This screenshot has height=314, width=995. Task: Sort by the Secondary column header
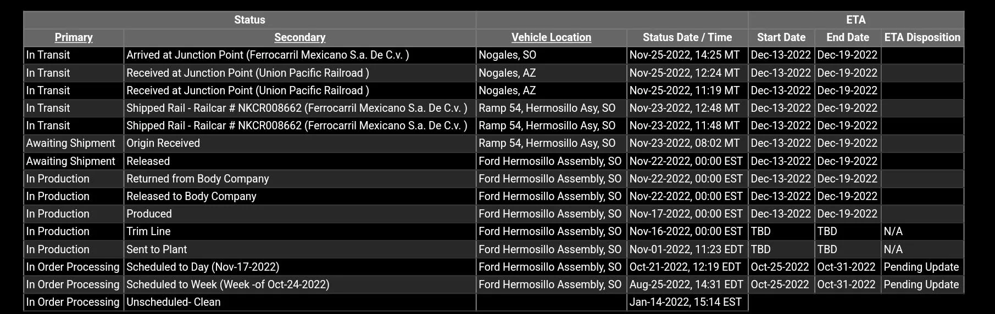(300, 37)
